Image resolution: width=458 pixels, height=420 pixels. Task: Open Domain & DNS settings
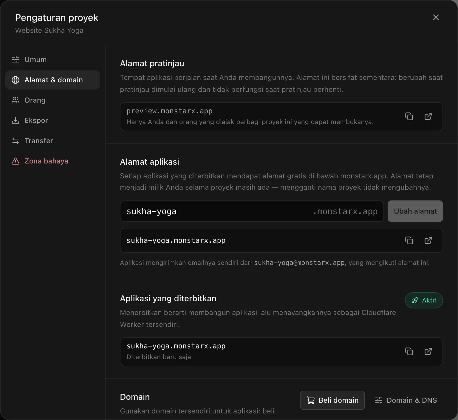click(x=406, y=400)
